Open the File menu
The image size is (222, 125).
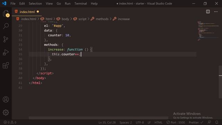click(13, 3)
